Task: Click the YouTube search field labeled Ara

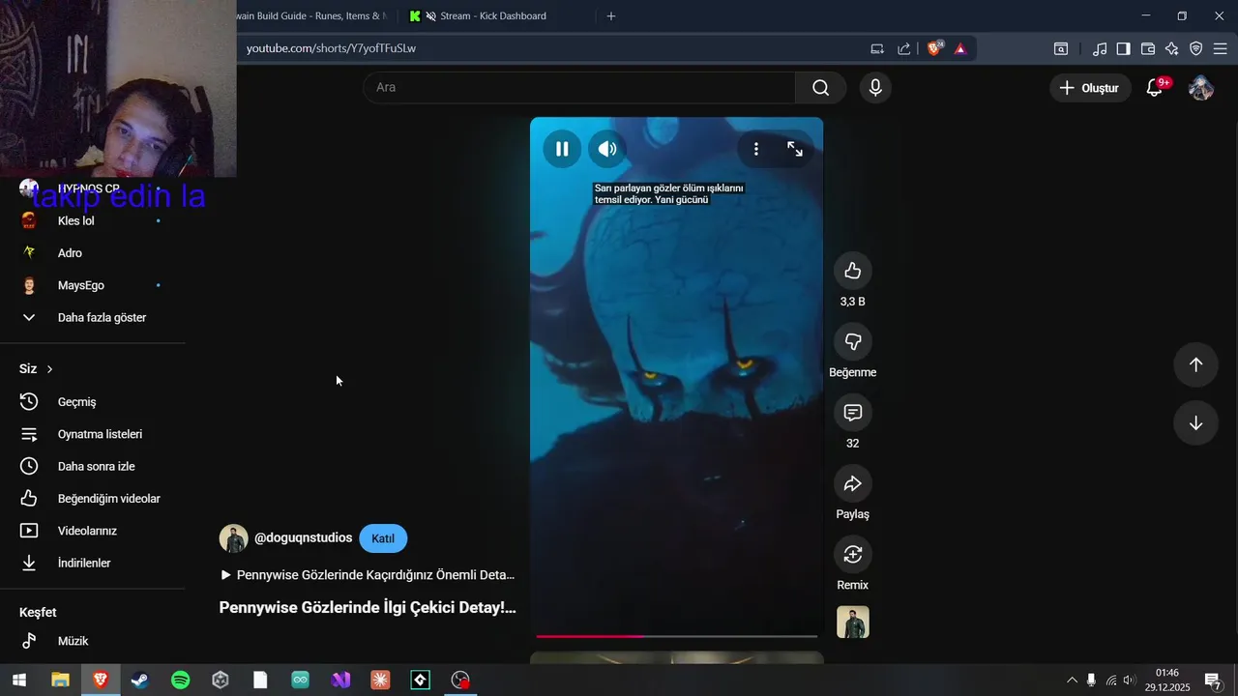Action: pos(580,88)
